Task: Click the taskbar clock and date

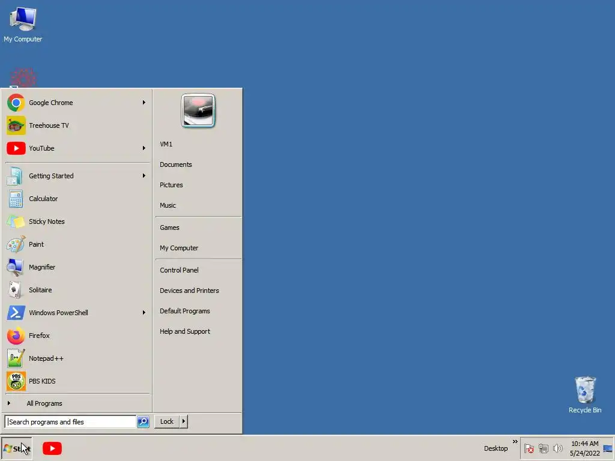Action: point(585,448)
